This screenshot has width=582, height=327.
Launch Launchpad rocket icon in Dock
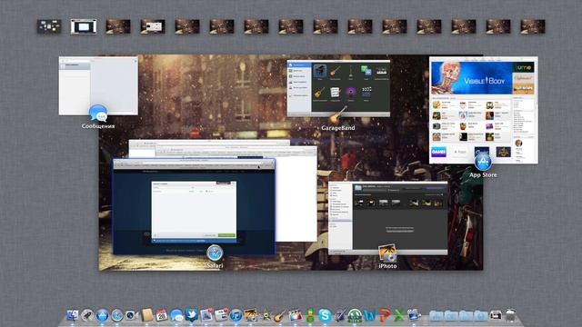click(x=87, y=315)
